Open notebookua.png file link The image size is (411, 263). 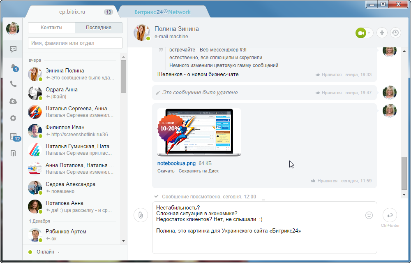pos(176,163)
